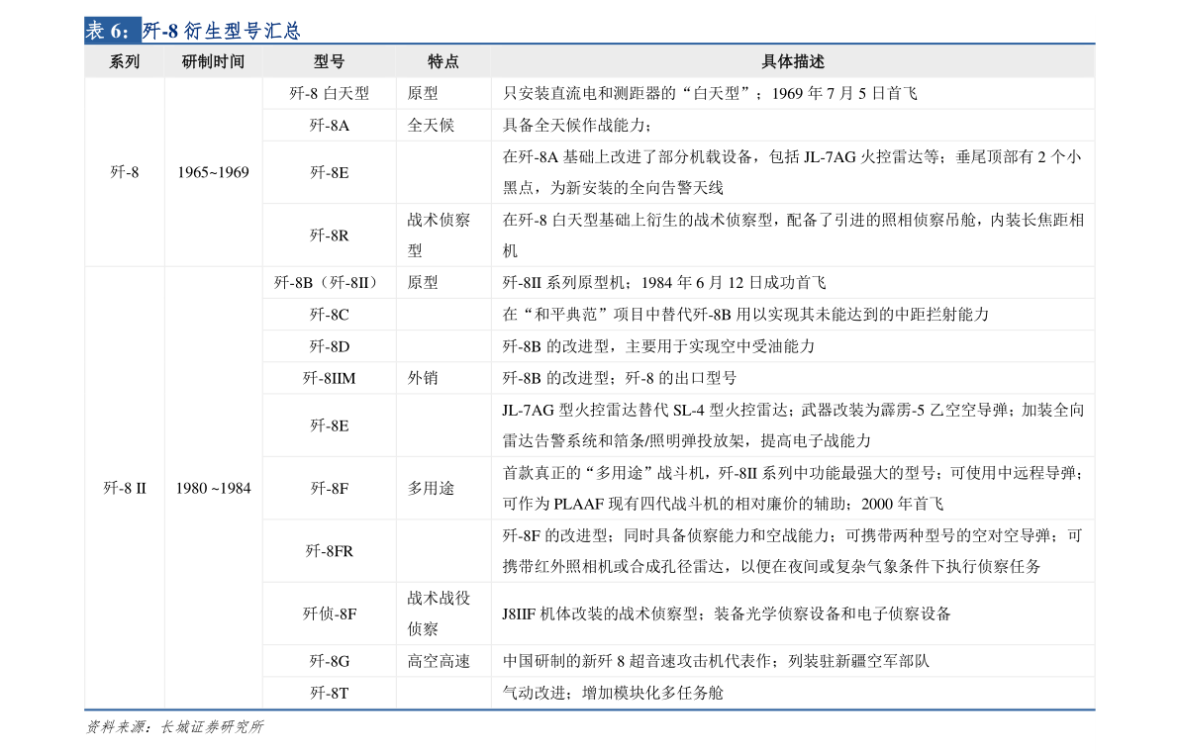Select the 歼-8 白天型 model cell
This screenshot has height=755, width=1179.
click(x=329, y=93)
